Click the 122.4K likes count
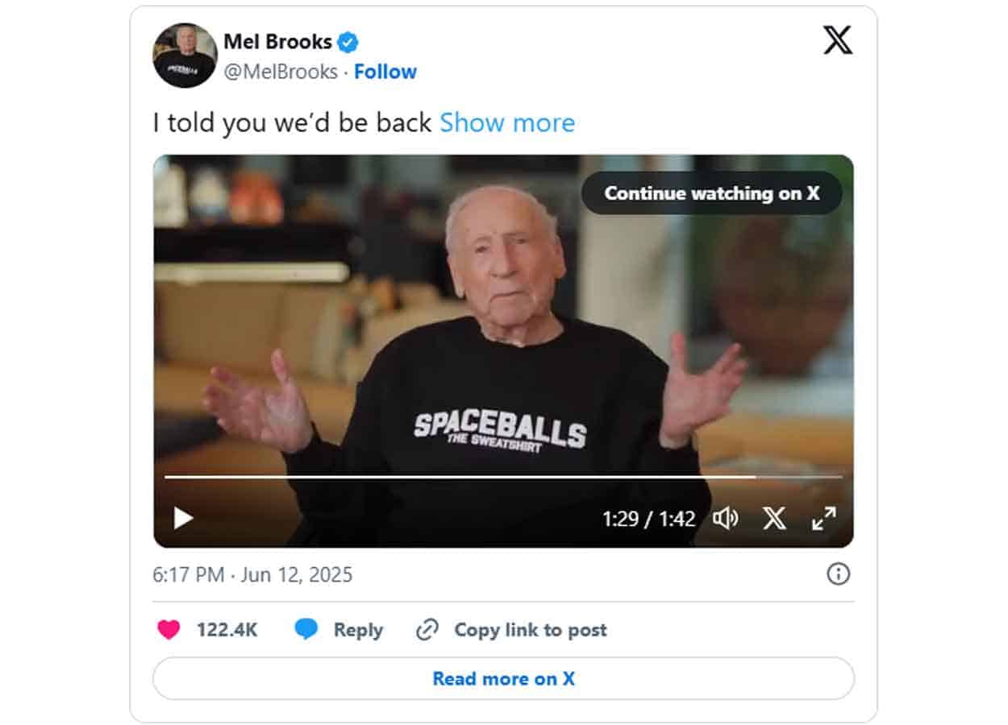 point(227,630)
